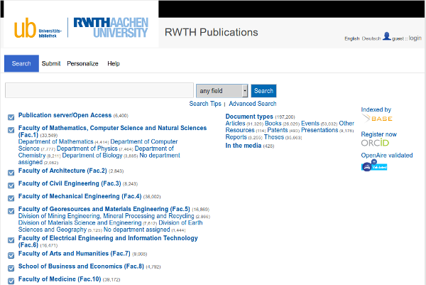Click the blue Search button beside dropdown

(x=263, y=91)
